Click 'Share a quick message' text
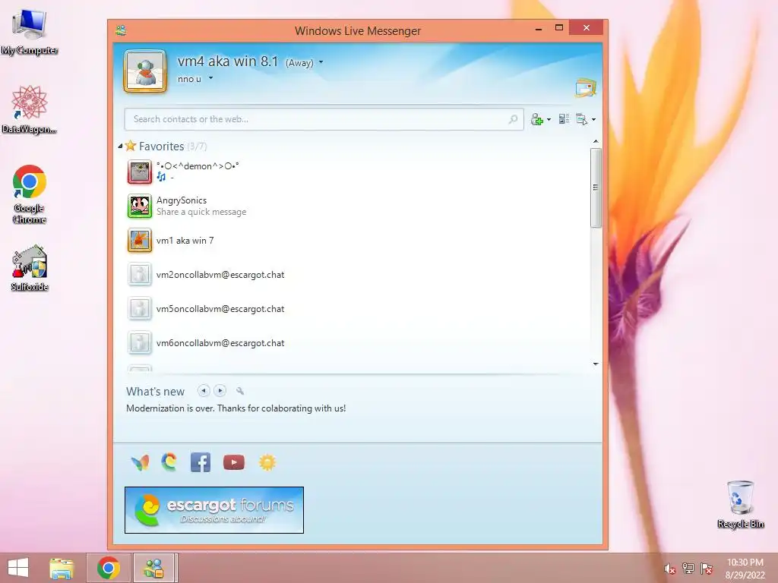 [201, 212]
